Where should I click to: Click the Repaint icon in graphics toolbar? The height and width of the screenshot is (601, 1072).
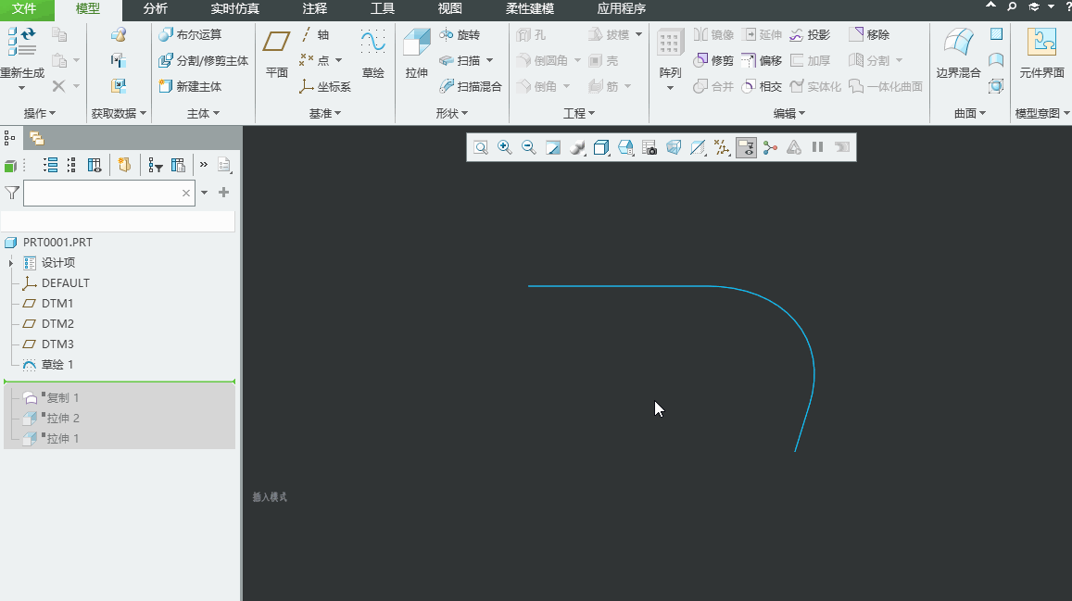(x=553, y=147)
